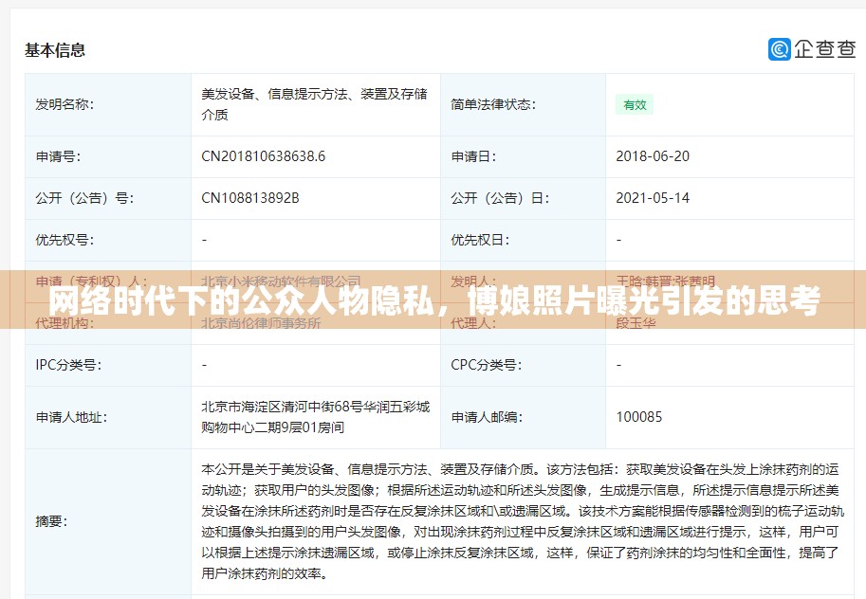866x599 pixels.
Task: Open the inventors names link
Action: point(666,281)
